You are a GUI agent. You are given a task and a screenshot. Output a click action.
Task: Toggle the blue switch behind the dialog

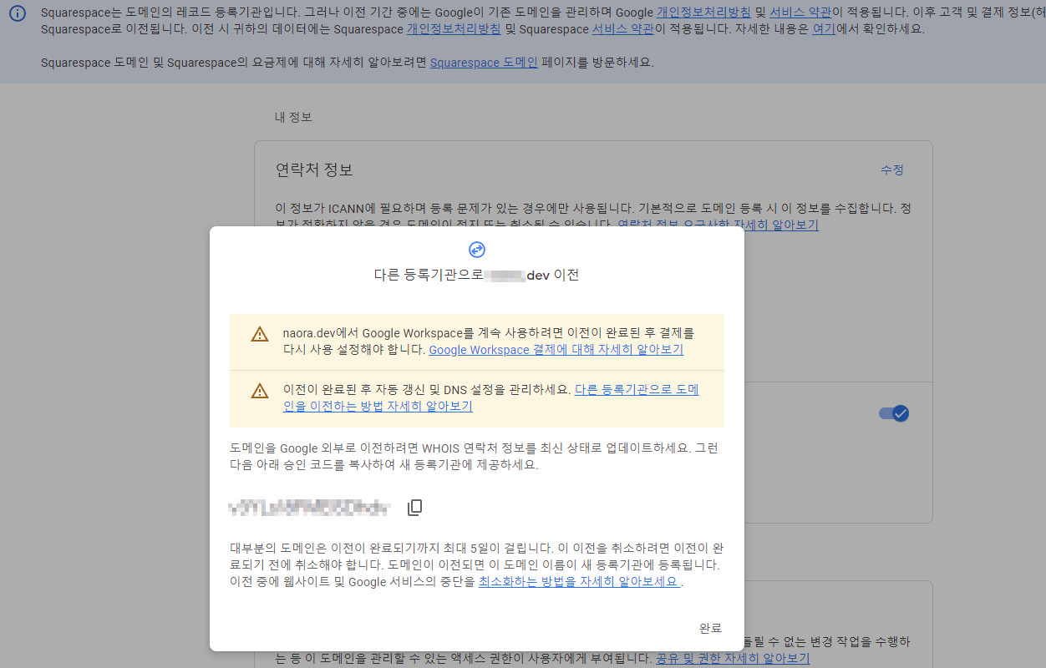(894, 413)
